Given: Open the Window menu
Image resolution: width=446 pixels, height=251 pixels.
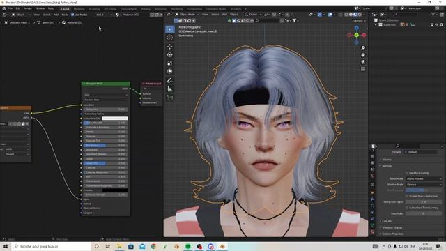Looking at the screenshot, I should click(x=40, y=8).
